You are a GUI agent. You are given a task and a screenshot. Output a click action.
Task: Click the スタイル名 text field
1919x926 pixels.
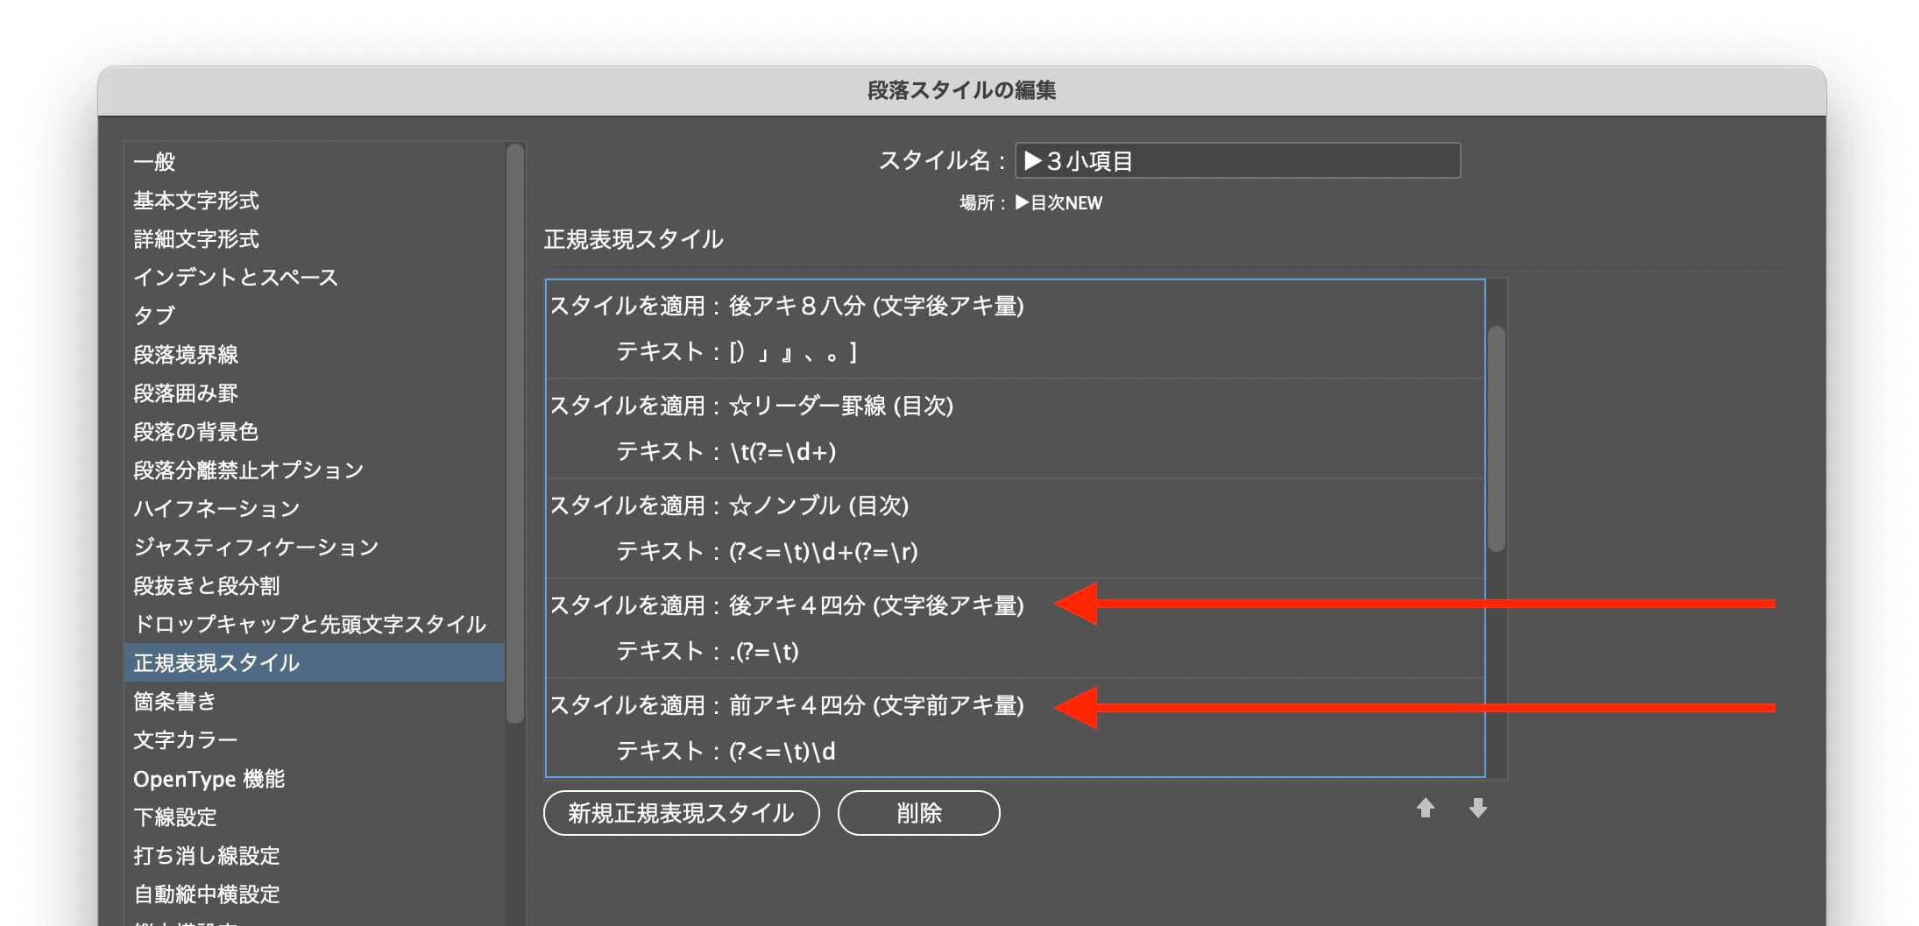(x=1236, y=161)
